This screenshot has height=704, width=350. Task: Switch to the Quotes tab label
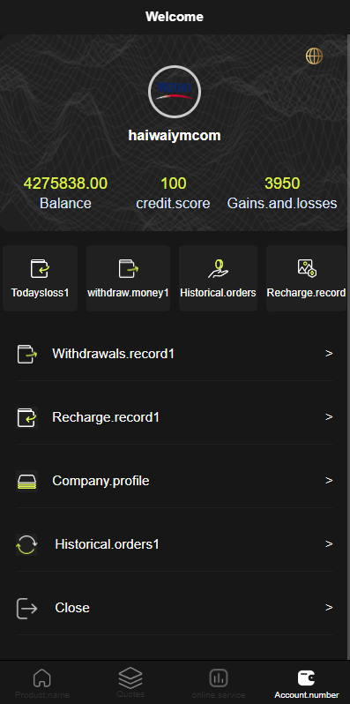coord(130,694)
